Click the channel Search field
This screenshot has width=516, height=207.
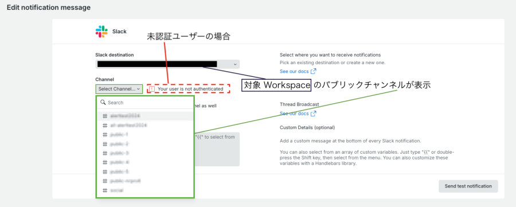point(145,103)
